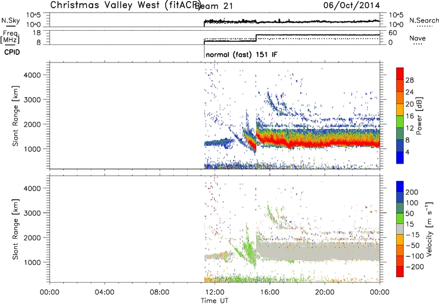Image resolution: width=439 pixels, height=304 pixels.
Task: Click the 'N.Sky' label
Action: click(10, 20)
